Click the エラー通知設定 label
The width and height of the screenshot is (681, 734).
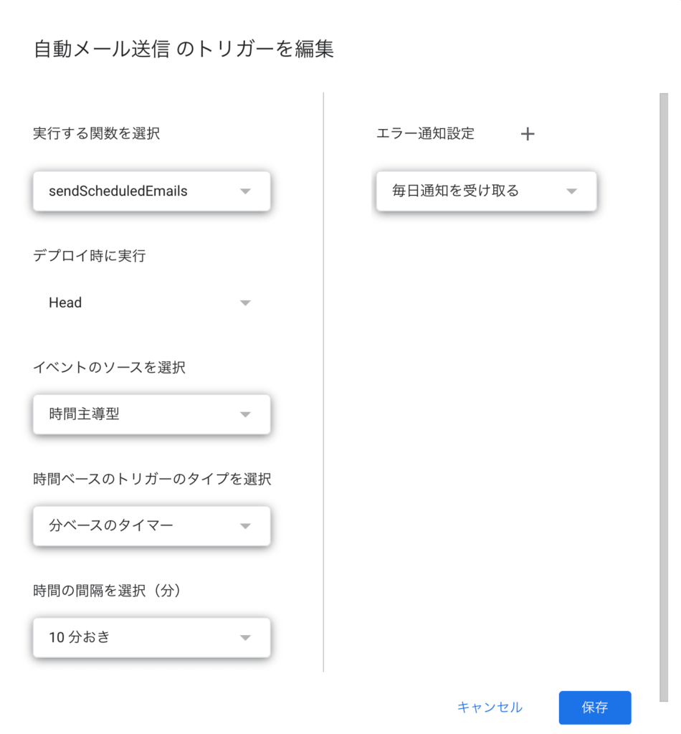point(425,133)
